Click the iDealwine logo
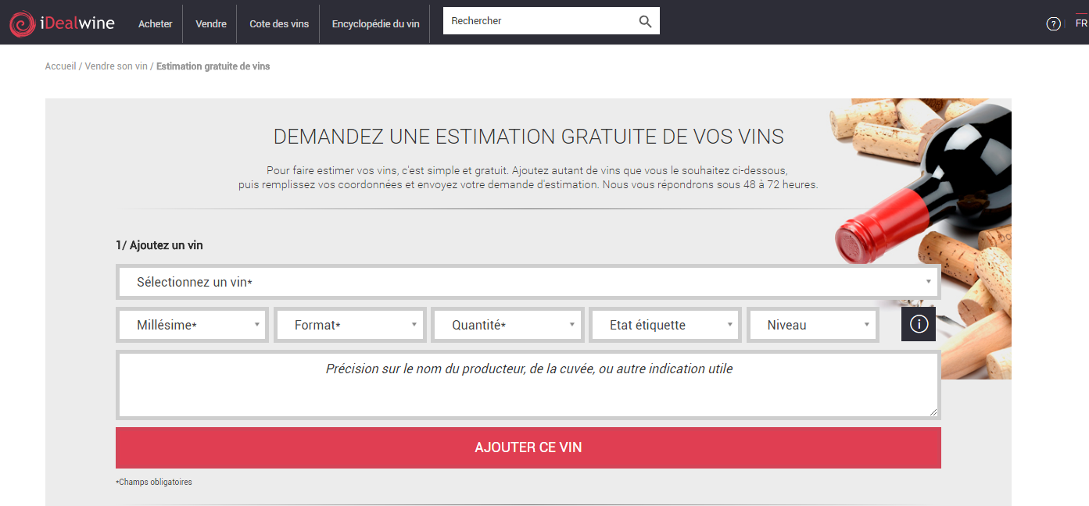The height and width of the screenshot is (506, 1089). click(62, 23)
